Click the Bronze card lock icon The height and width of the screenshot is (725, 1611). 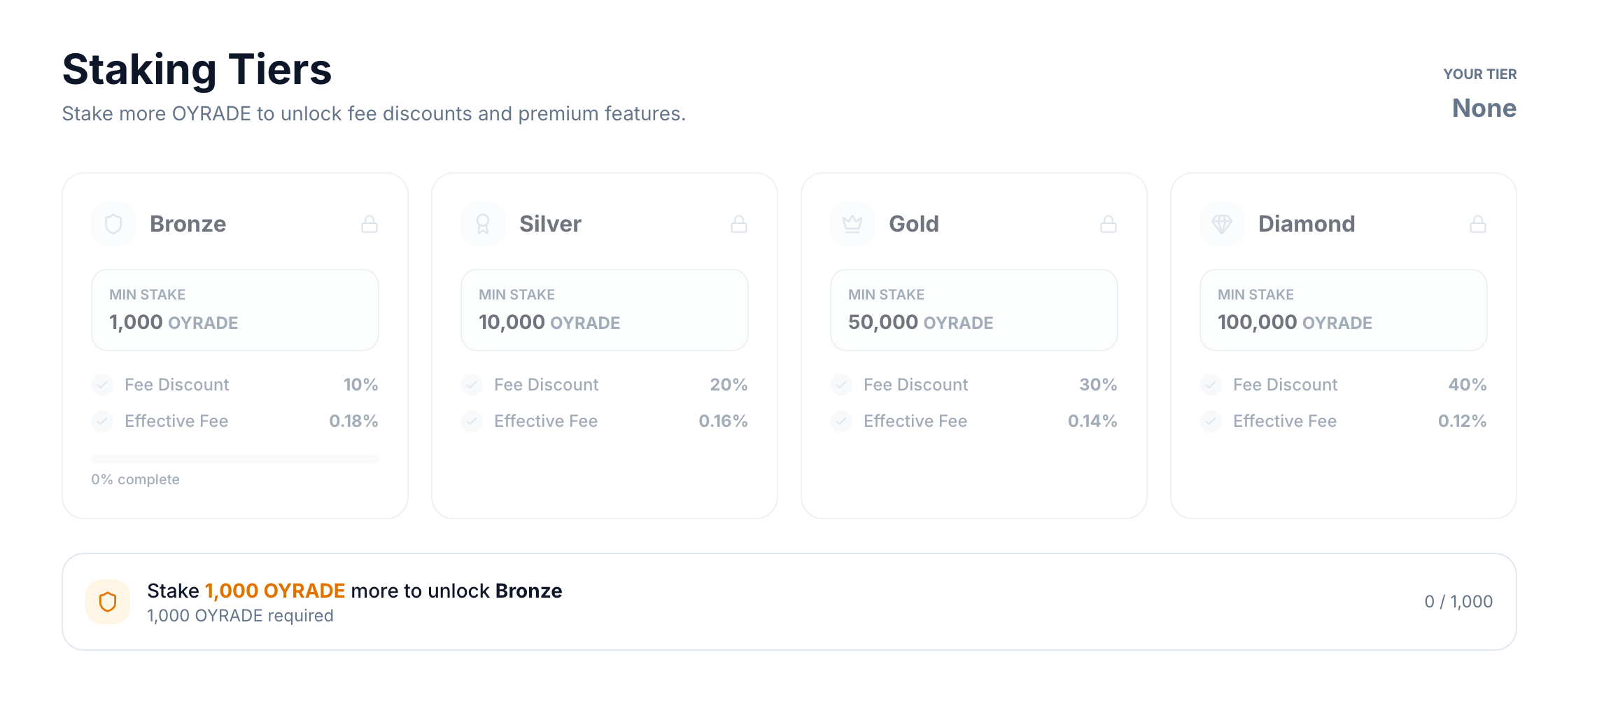[370, 224]
